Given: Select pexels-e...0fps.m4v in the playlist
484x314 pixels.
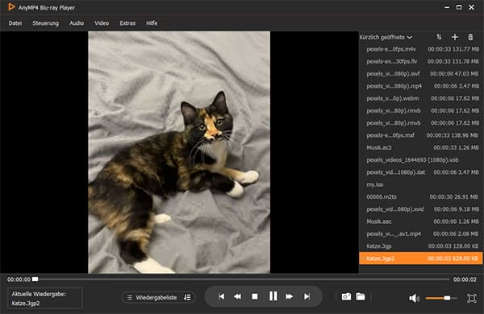Looking at the screenshot, I should (x=421, y=49).
